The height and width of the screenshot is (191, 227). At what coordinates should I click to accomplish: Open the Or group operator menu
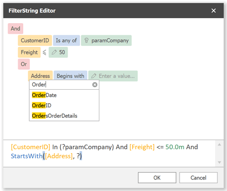pyautogui.click(x=24, y=64)
